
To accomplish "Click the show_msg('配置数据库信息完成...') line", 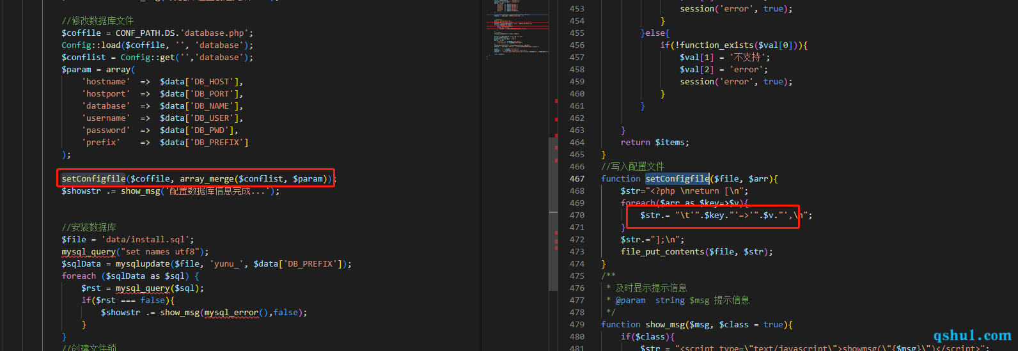I will 171,191.
